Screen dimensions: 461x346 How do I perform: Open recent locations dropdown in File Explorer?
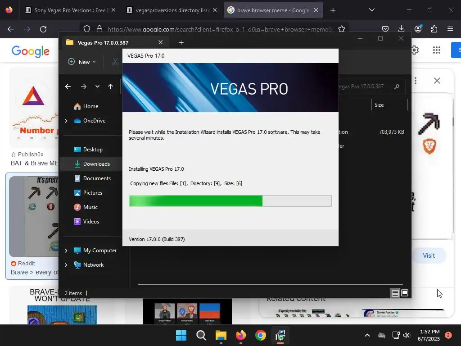tap(97, 86)
